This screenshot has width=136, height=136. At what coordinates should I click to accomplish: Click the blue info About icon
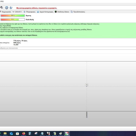pyautogui.click(x=11, y=8)
